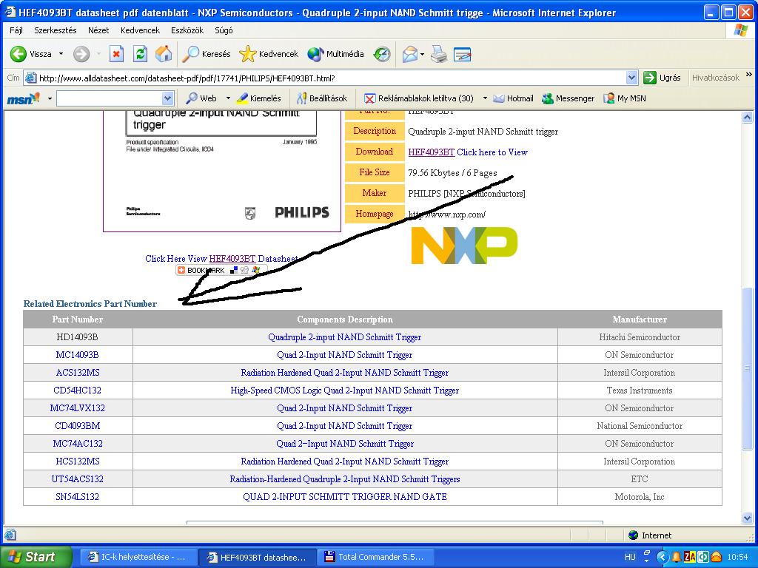The image size is (758, 568).
Task: Open the Eszközök menu
Action: 187,30
